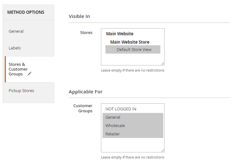Click the Visible In section heading
This screenshot has width=233, height=163.
79,16
